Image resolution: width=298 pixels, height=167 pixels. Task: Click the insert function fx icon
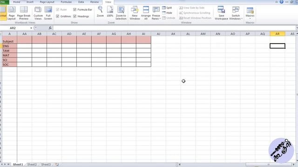[50, 28]
